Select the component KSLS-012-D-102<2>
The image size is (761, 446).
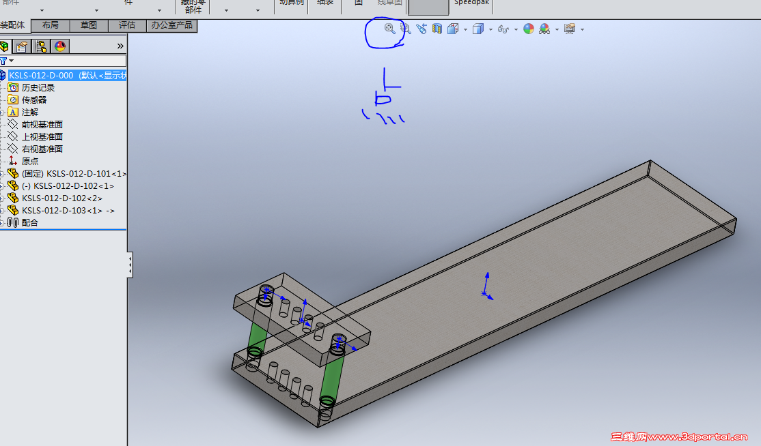pos(61,198)
